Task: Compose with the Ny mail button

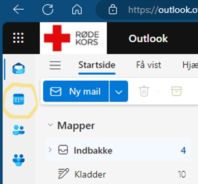Action: (x=76, y=92)
